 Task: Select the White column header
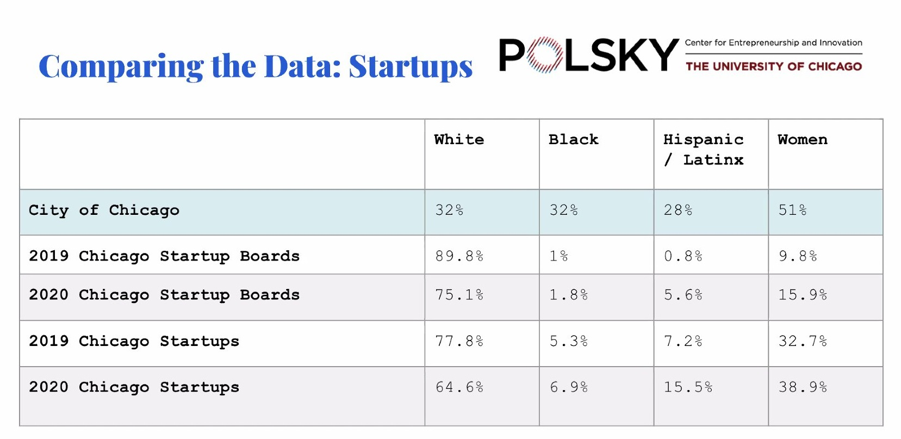tap(459, 140)
